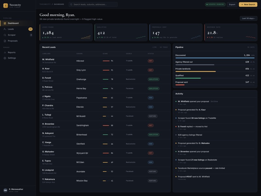Viewport: 261px width, 196px height.
Task: Click the Tuscancity T logo icon
Action: (6, 6)
